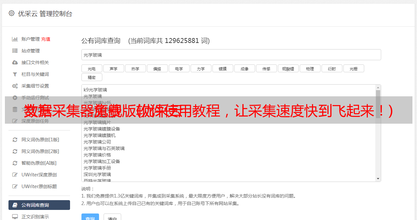Viewport: 417px width, 220px height.
Task: Select 光学玻璃镀膜机 in results
Action: click(99, 135)
